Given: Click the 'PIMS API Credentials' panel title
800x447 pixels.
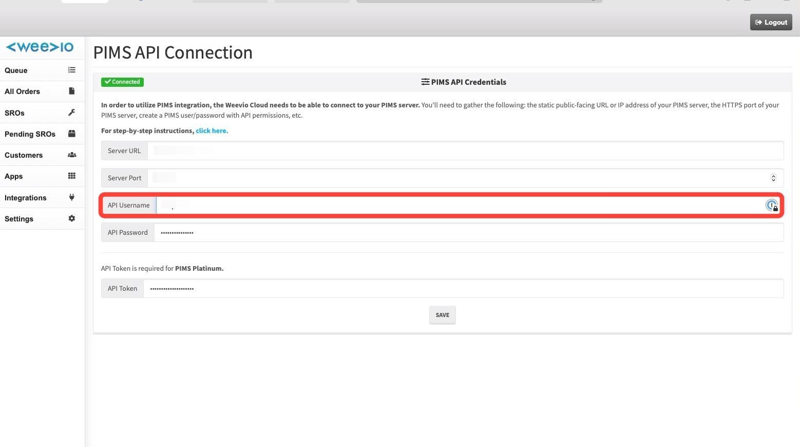Looking at the screenshot, I should (469, 82).
